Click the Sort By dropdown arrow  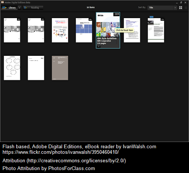(175, 8)
